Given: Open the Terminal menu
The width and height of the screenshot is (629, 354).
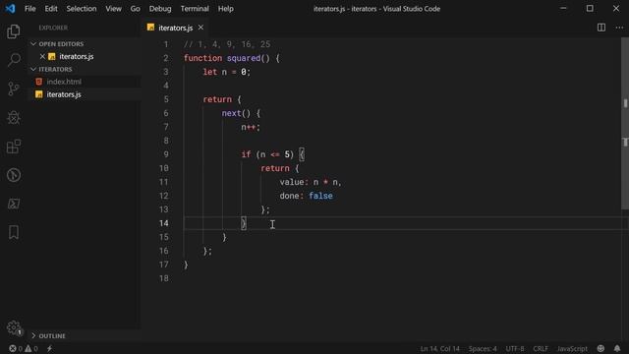Looking at the screenshot, I should coord(195,9).
